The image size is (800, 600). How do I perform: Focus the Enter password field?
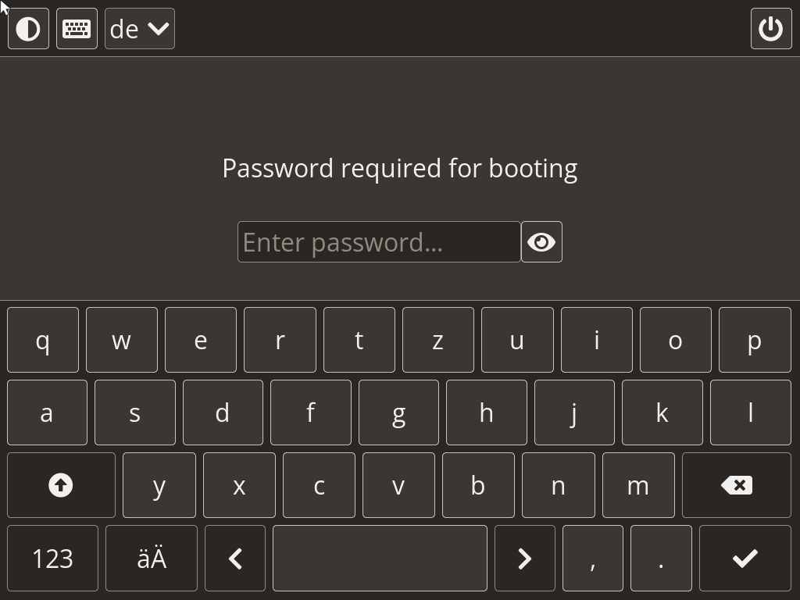[x=379, y=242]
